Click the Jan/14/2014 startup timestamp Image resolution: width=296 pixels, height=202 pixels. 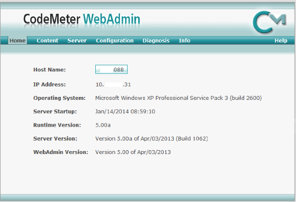click(x=125, y=111)
